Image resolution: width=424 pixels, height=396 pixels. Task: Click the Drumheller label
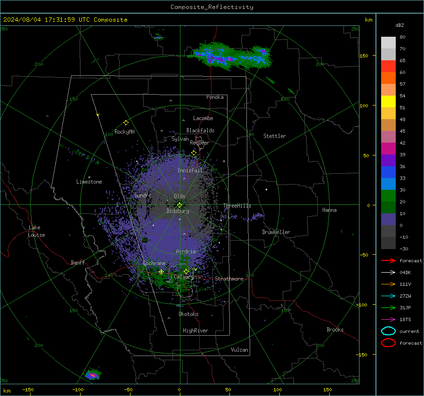point(276,232)
